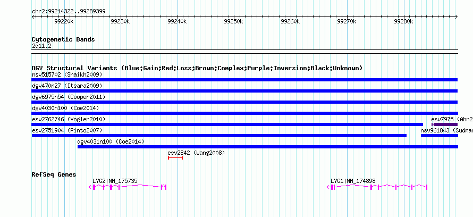The height and width of the screenshot is (217, 473).
Task: Click the 99220k ruler tick label
Action: [x=64, y=21]
